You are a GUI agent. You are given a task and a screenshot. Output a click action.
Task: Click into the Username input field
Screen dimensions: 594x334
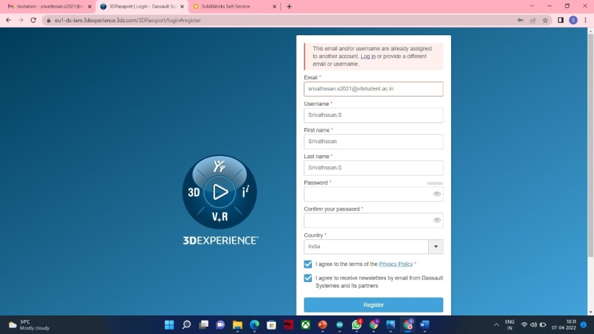click(373, 115)
